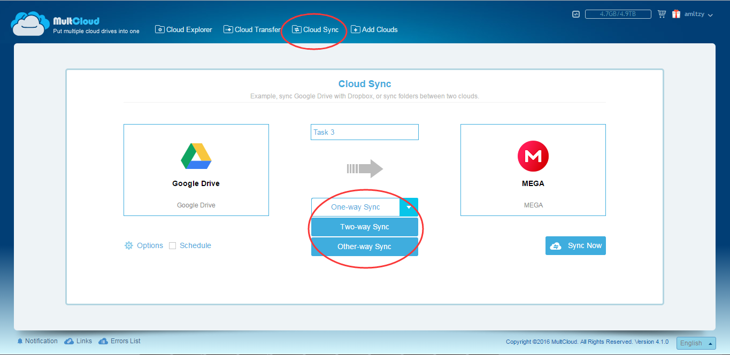
Task: Choose Other-way Sync option
Action: 365,246
